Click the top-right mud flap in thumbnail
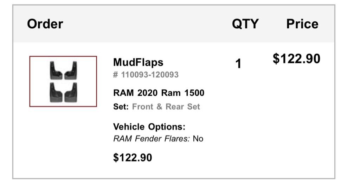This screenshot has height=186, width=360. click(71, 70)
